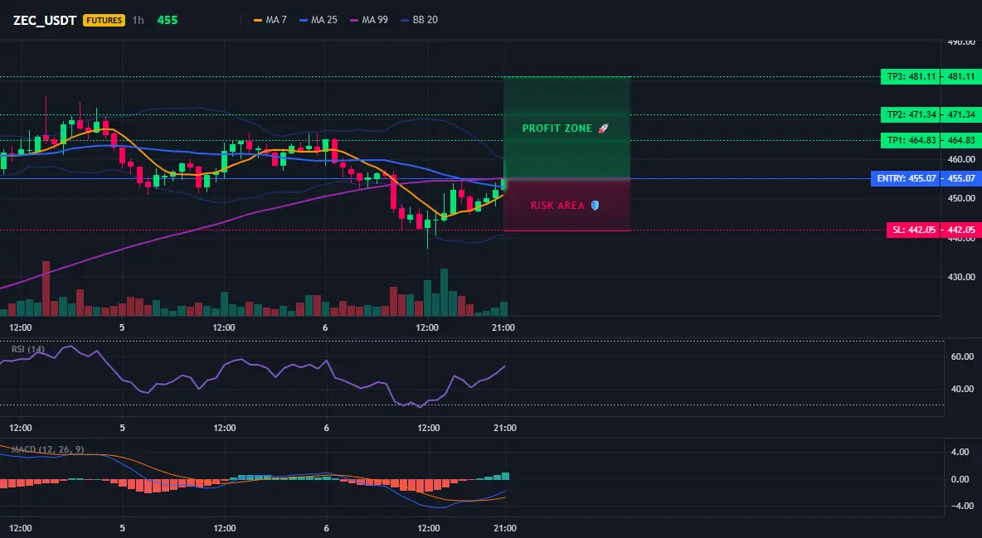Image resolution: width=982 pixels, height=538 pixels.
Task: Click the ENTRY: 455.07 label
Action: tap(907, 178)
